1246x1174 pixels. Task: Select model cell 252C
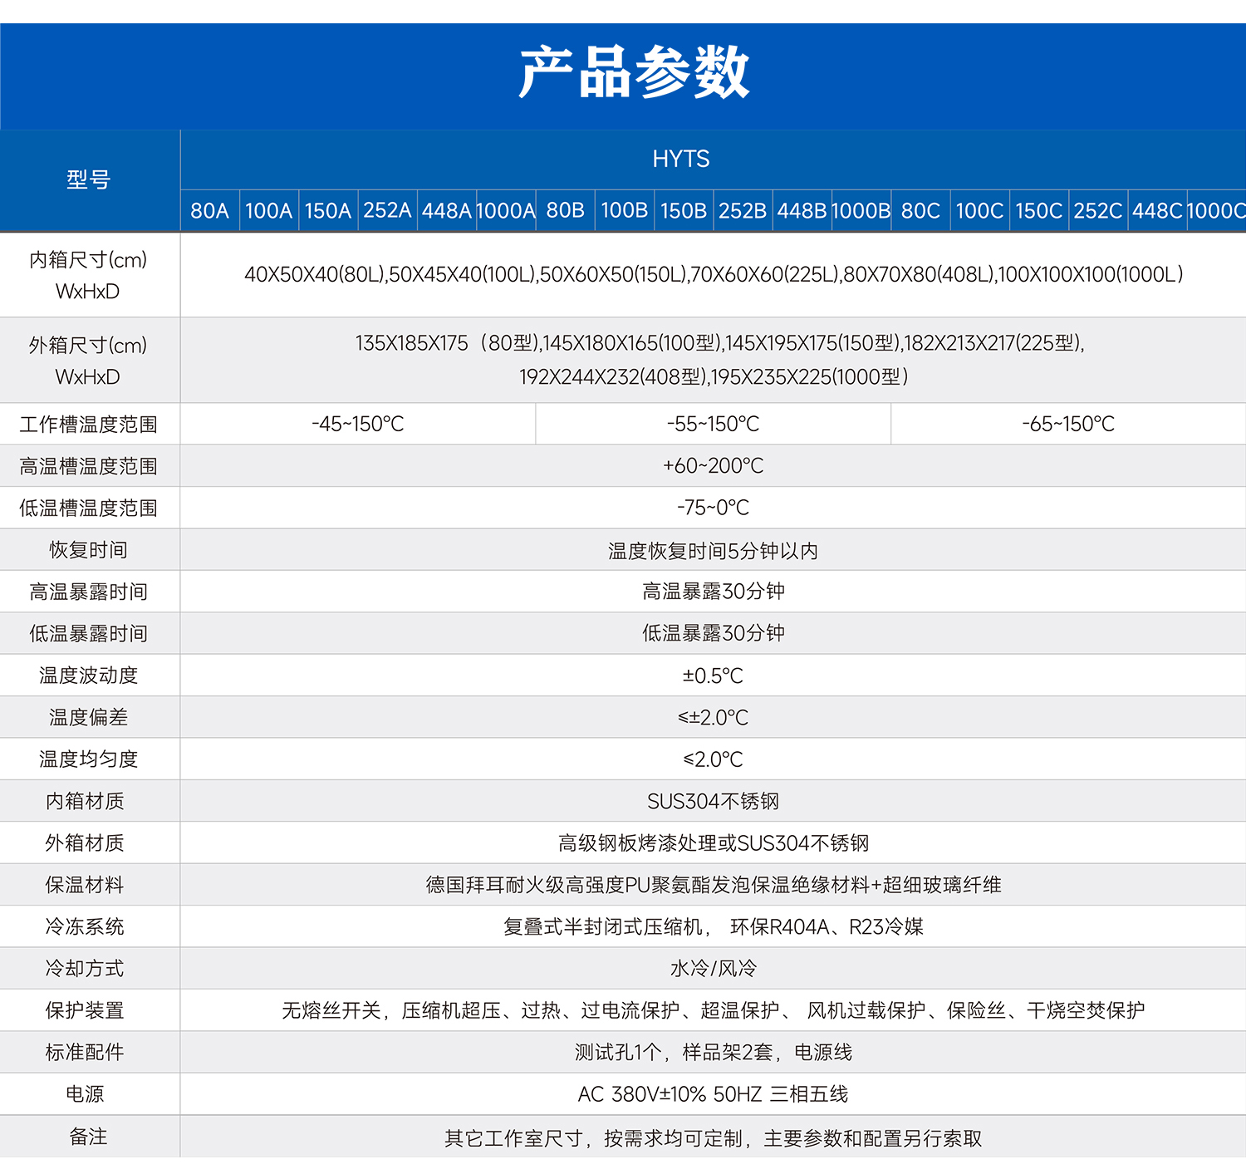pyautogui.click(x=1098, y=210)
